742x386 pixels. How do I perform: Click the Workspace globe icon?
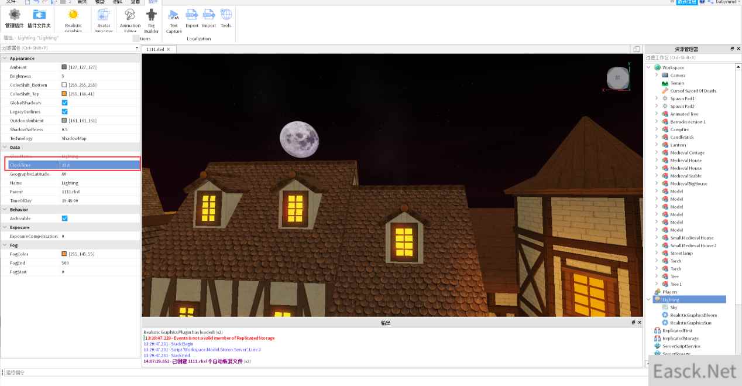(657, 67)
